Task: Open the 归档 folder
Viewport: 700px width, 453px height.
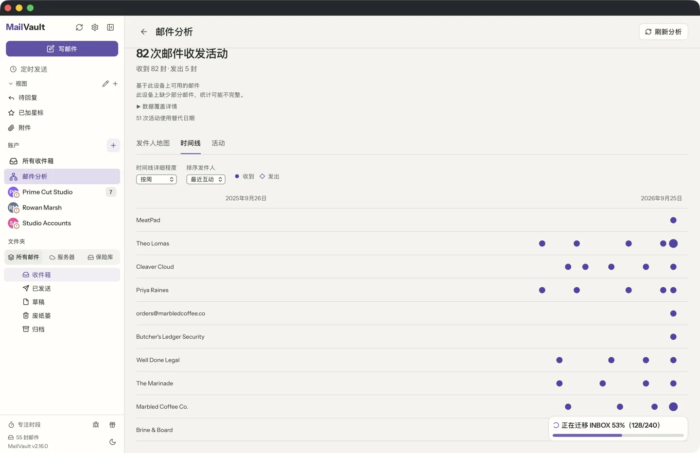Action: 62,329
